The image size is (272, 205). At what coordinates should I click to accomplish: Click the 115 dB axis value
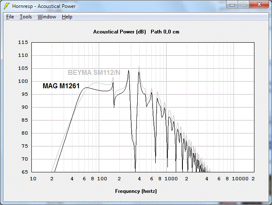[x=23, y=42]
